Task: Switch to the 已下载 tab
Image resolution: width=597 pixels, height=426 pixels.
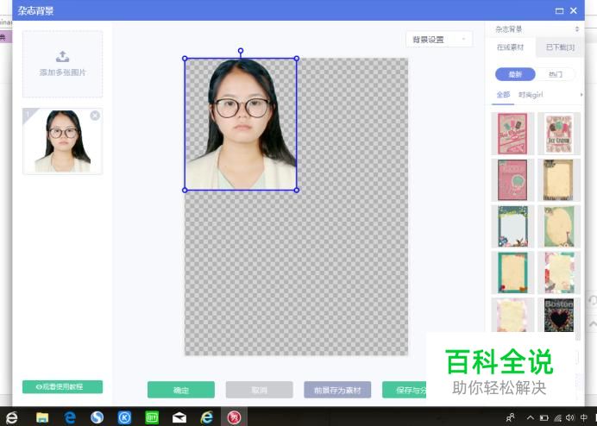Action: click(559, 47)
